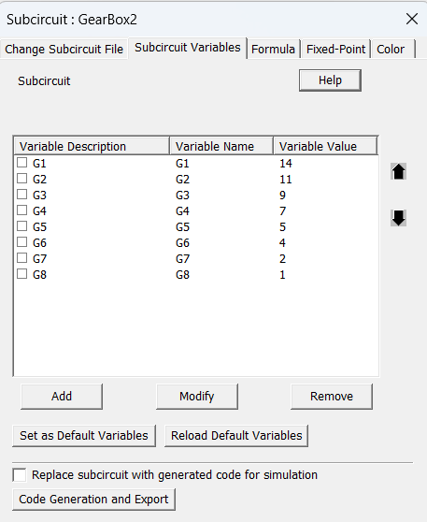This screenshot has width=427, height=522.
Task: Open the Fixed-Point tab
Action: click(335, 50)
